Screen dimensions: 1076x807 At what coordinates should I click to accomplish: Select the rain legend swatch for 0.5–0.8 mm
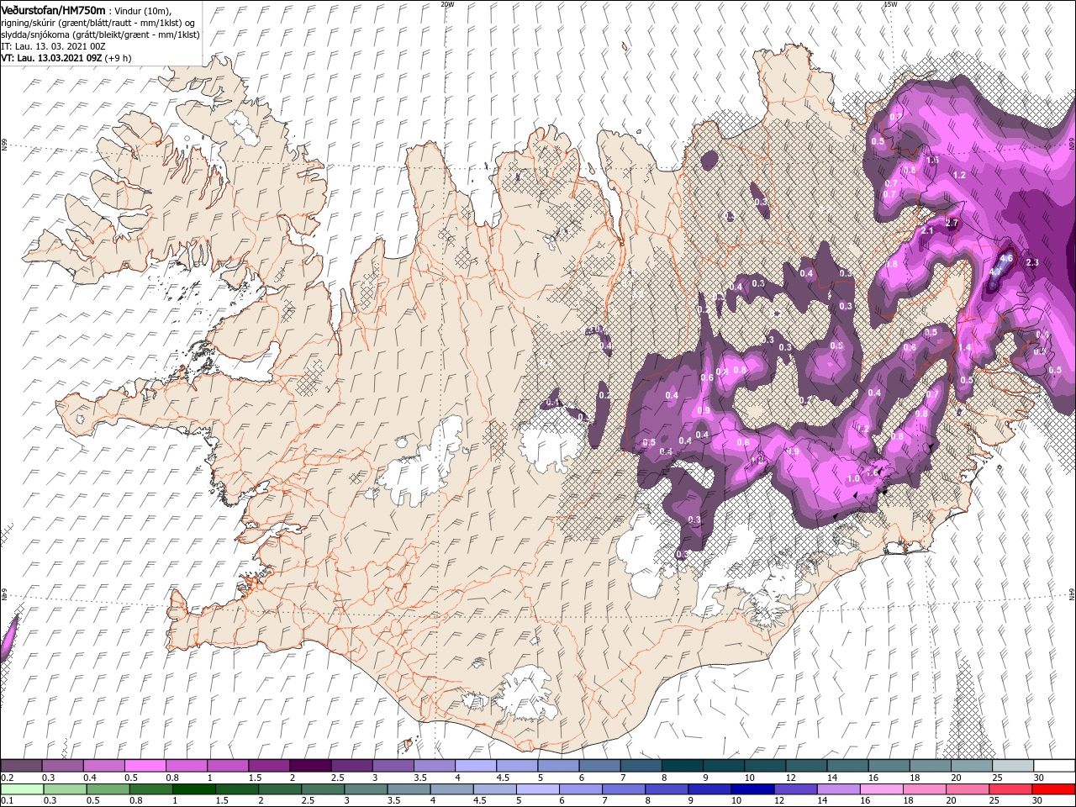click(108, 789)
